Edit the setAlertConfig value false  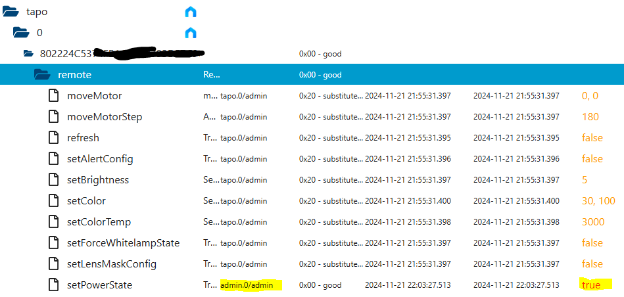(x=592, y=159)
